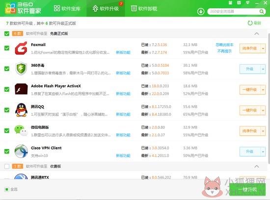The height and width of the screenshot is (200, 270).
Task: Click the 腾讯QQ penguin icon
Action: coord(21,110)
